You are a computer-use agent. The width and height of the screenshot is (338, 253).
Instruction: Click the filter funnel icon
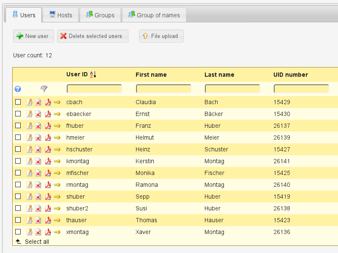[x=44, y=89]
